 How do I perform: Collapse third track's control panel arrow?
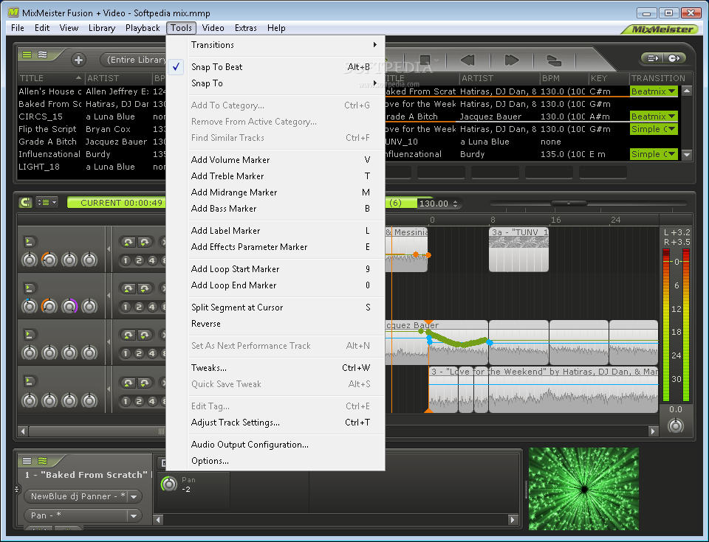109,342
